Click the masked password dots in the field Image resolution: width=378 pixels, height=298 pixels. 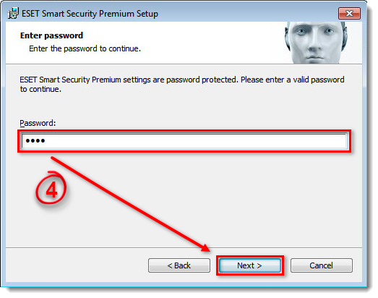[x=35, y=140]
